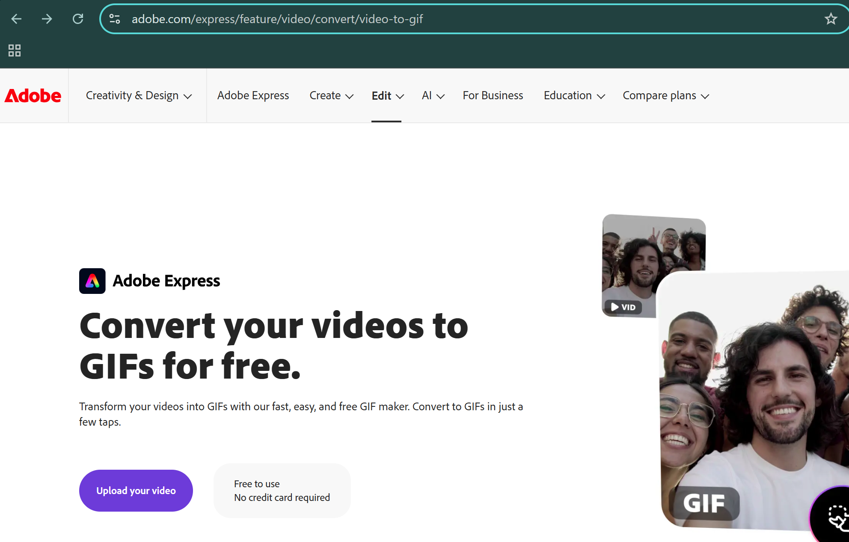Image resolution: width=849 pixels, height=542 pixels.
Task: Bookmark this page with the star
Action: tap(831, 19)
